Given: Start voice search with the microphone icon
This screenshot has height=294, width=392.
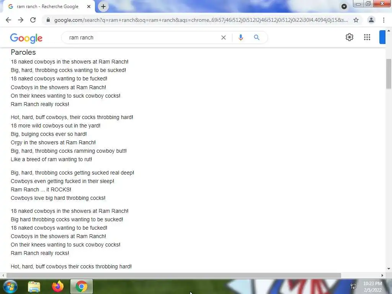Looking at the screenshot, I should (241, 38).
